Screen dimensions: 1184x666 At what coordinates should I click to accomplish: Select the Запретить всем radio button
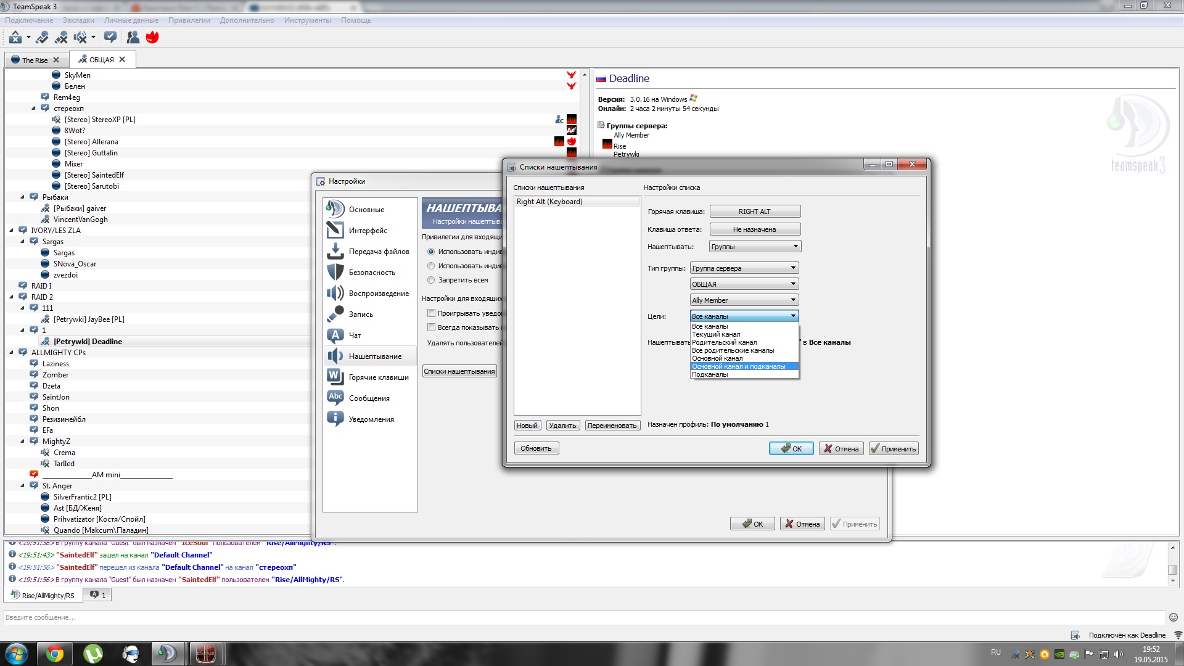432,280
